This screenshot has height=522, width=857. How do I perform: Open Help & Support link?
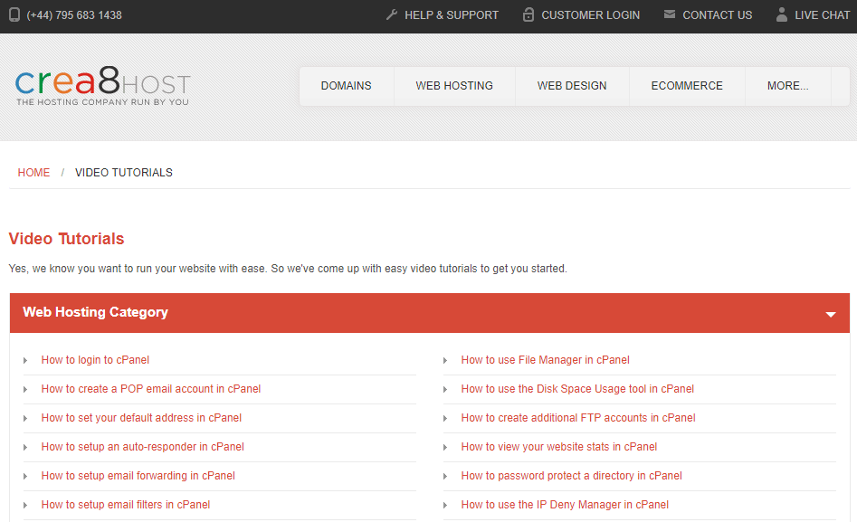[x=452, y=15]
